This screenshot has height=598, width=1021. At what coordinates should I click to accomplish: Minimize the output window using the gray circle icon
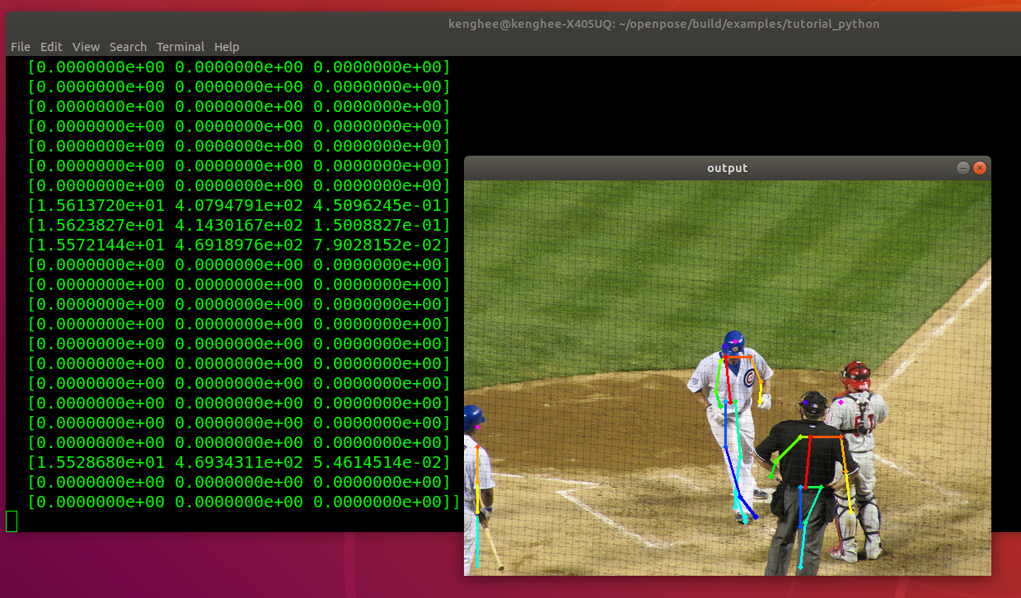[x=962, y=167]
